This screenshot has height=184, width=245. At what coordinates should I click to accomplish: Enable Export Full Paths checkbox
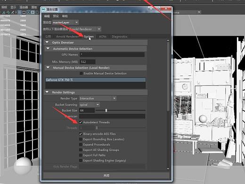[81, 155]
